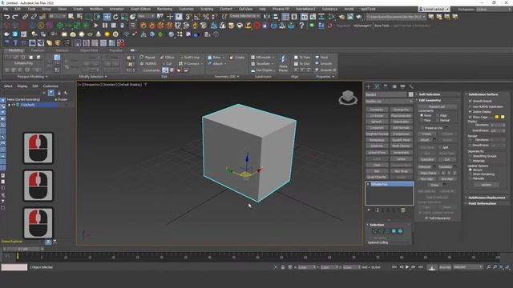The width and height of the screenshot is (513, 288).
Task: Click Configure Modifier Sets icon below stack
Action: click(x=403, y=210)
